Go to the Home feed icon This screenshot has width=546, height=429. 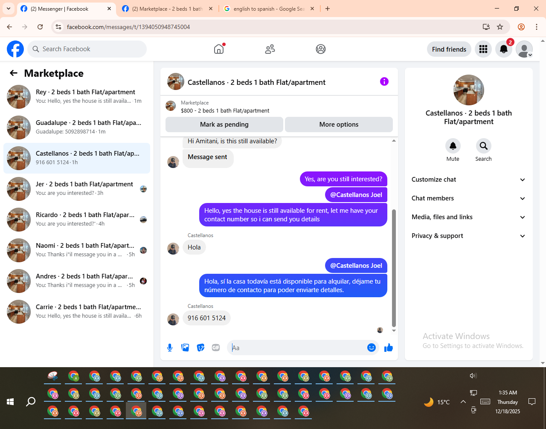click(x=219, y=49)
